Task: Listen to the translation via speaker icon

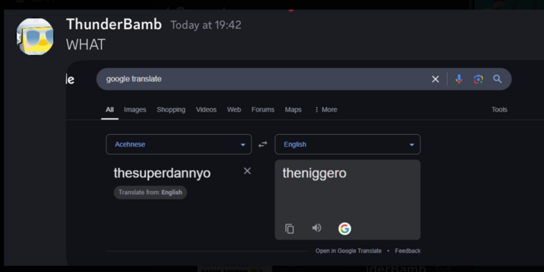Action: [317, 228]
